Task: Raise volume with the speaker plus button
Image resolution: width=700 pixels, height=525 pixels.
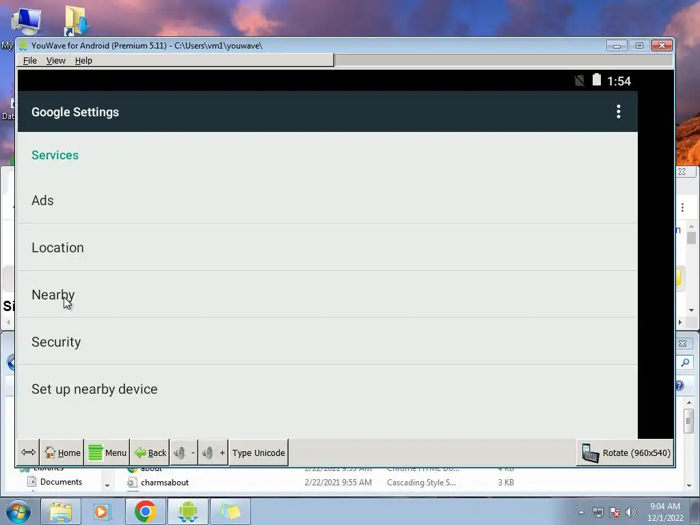Action: coord(213,453)
